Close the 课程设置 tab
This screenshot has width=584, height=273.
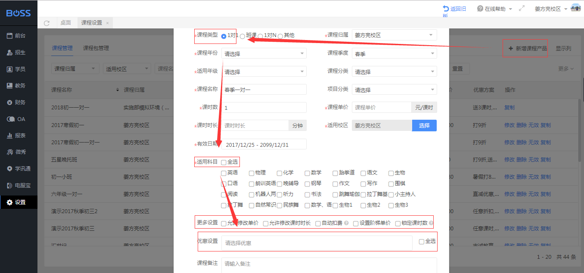[107, 23]
